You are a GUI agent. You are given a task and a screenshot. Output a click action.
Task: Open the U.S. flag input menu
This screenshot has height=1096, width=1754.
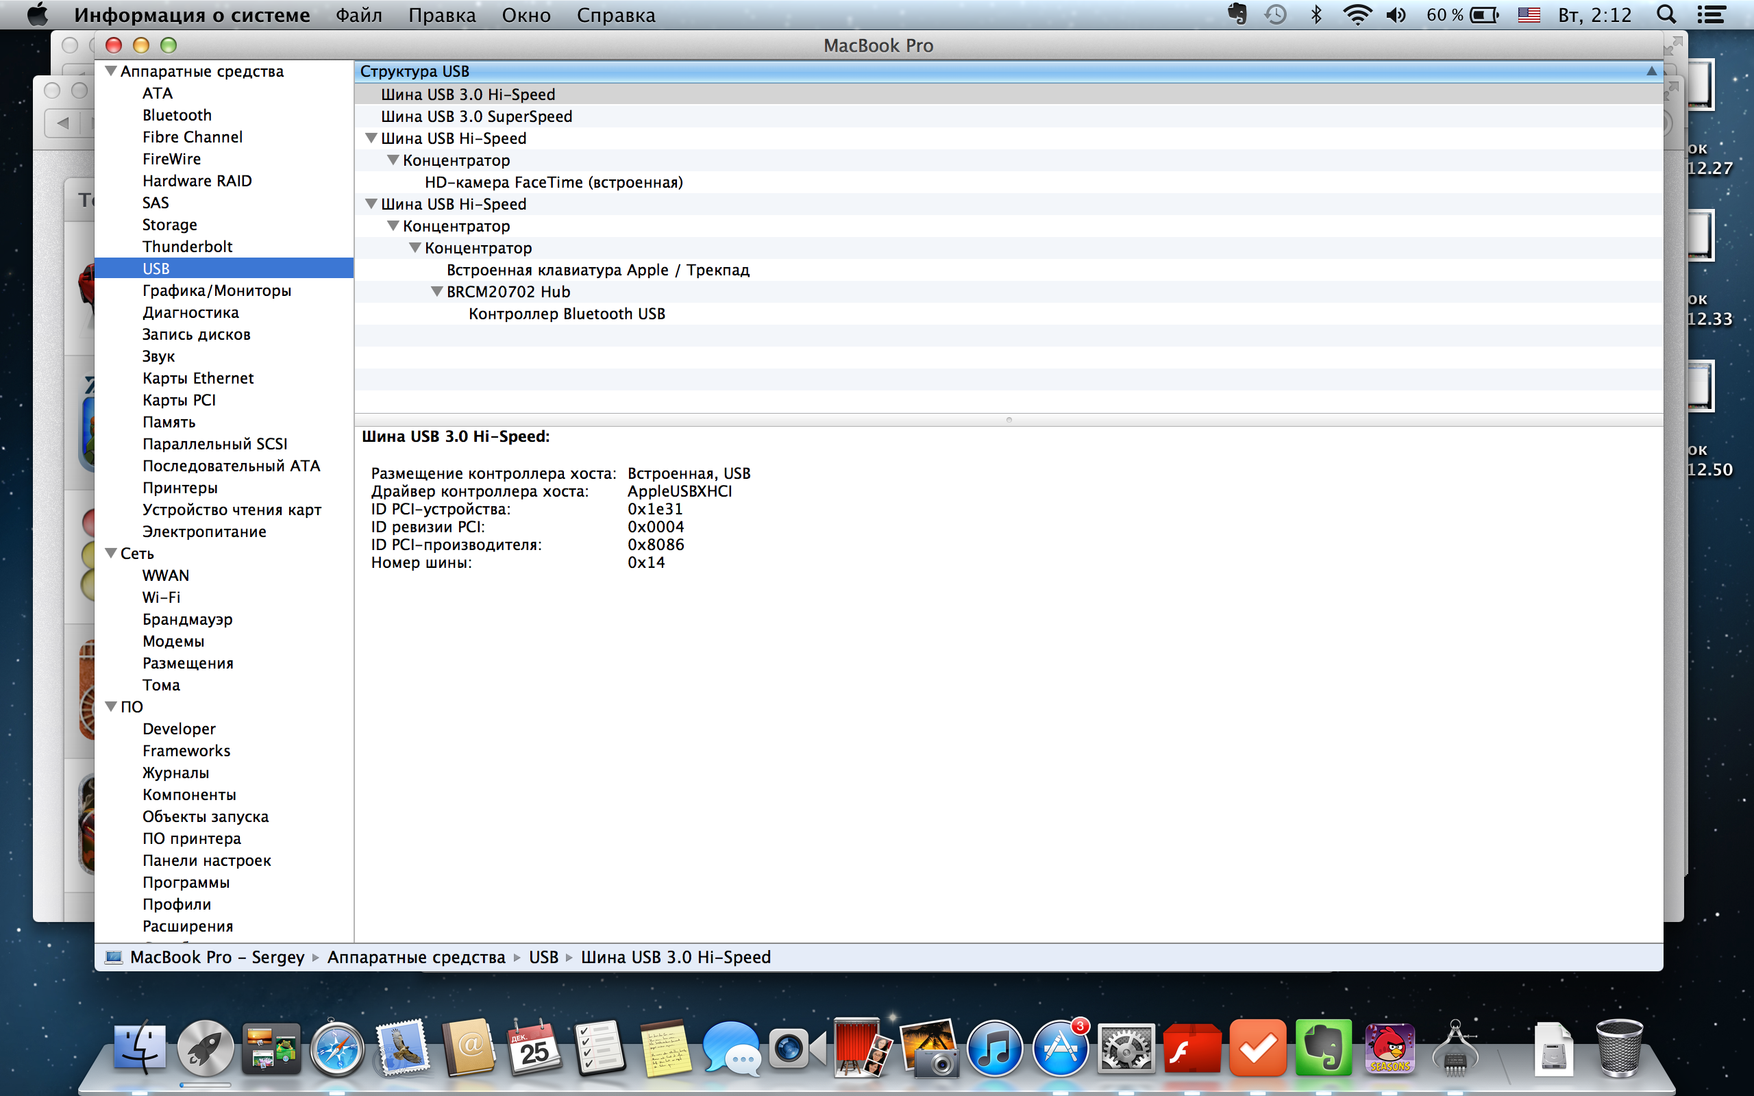tap(1529, 14)
